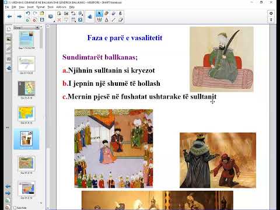Click the Save floppy disk icon
The height and width of the screenshot is (210, 280).
(42, 20)
